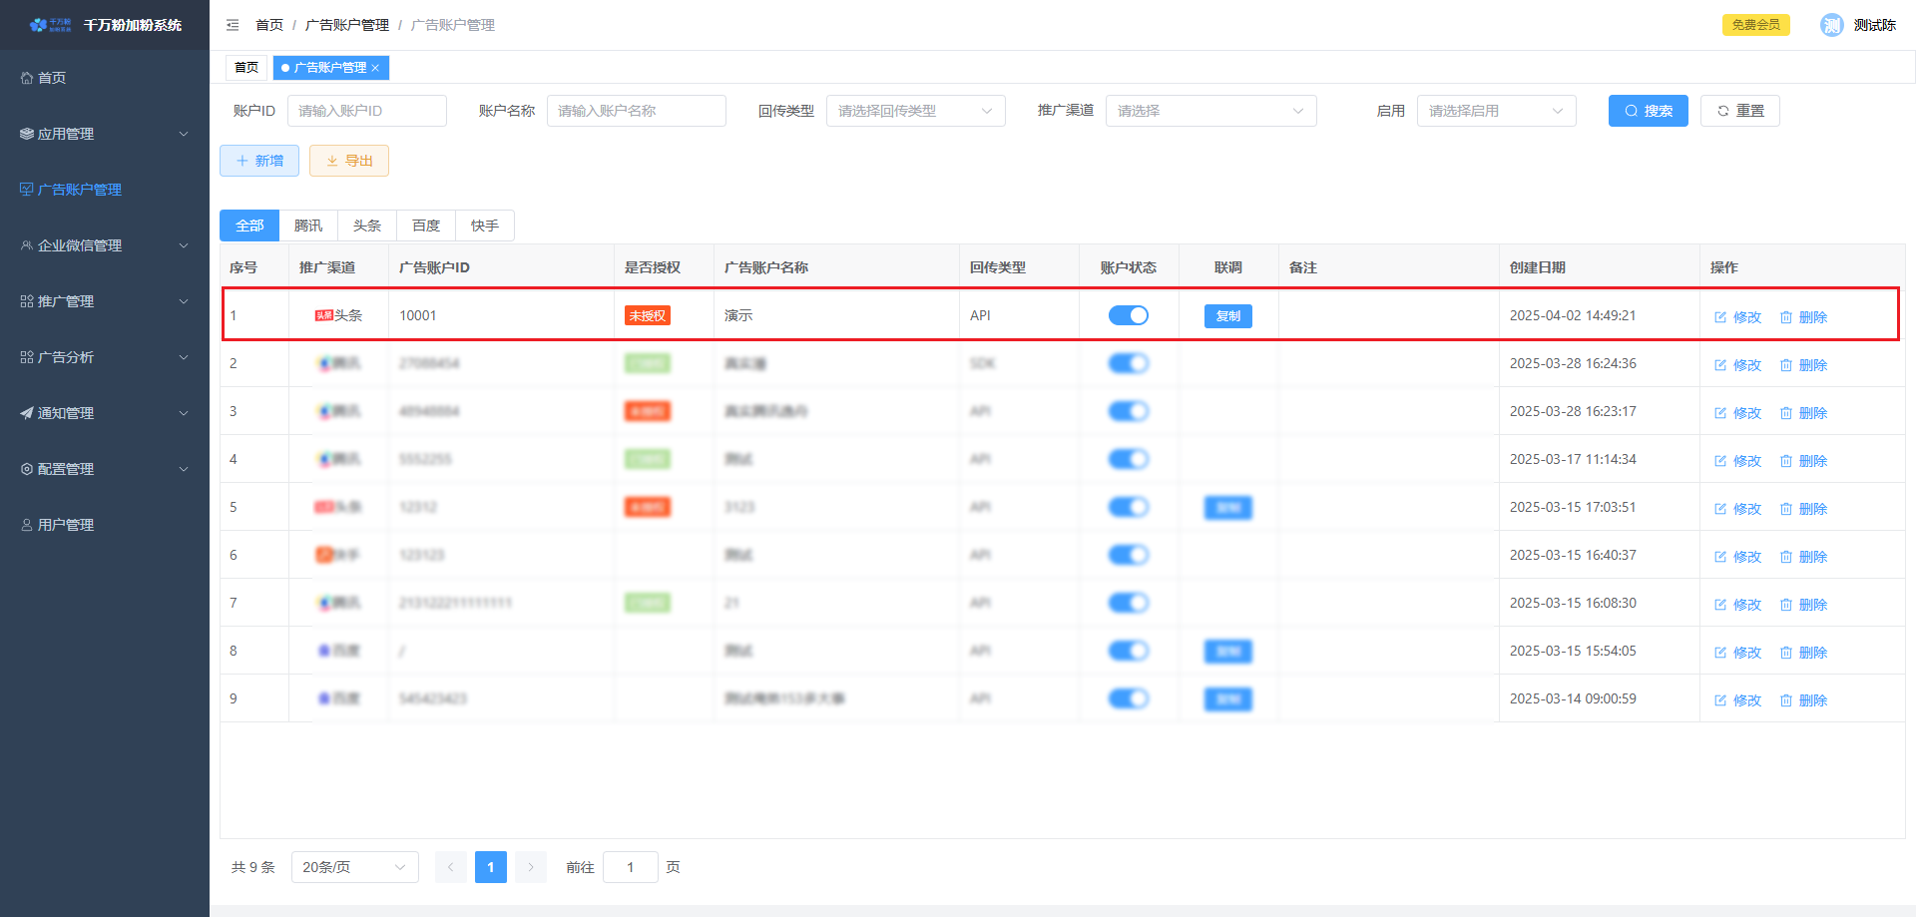Switch to the 腾讯 channel tab
The width and height of the screenshot is (1916, 917).
308,226
